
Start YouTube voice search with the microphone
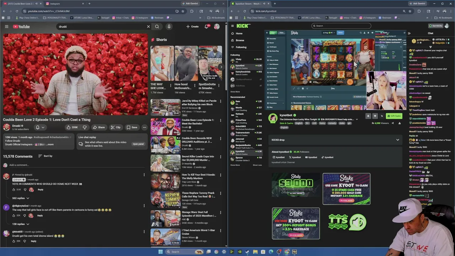[x=169, y=26]
